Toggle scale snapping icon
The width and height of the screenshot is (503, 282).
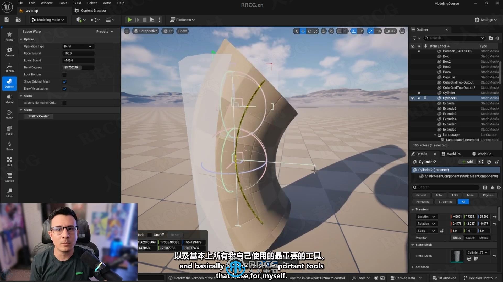pyautogui.click(x=370, y=31)
